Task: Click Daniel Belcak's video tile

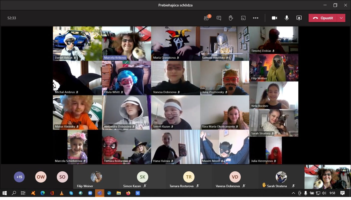Action: click(x=77, y=43)
